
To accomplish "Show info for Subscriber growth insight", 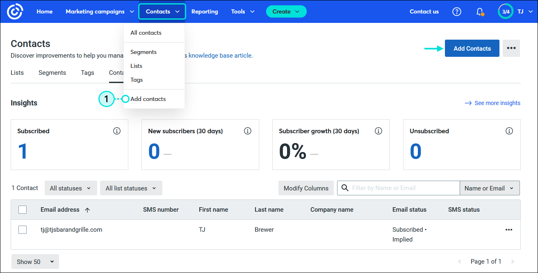I will click(x=378, y=131).
